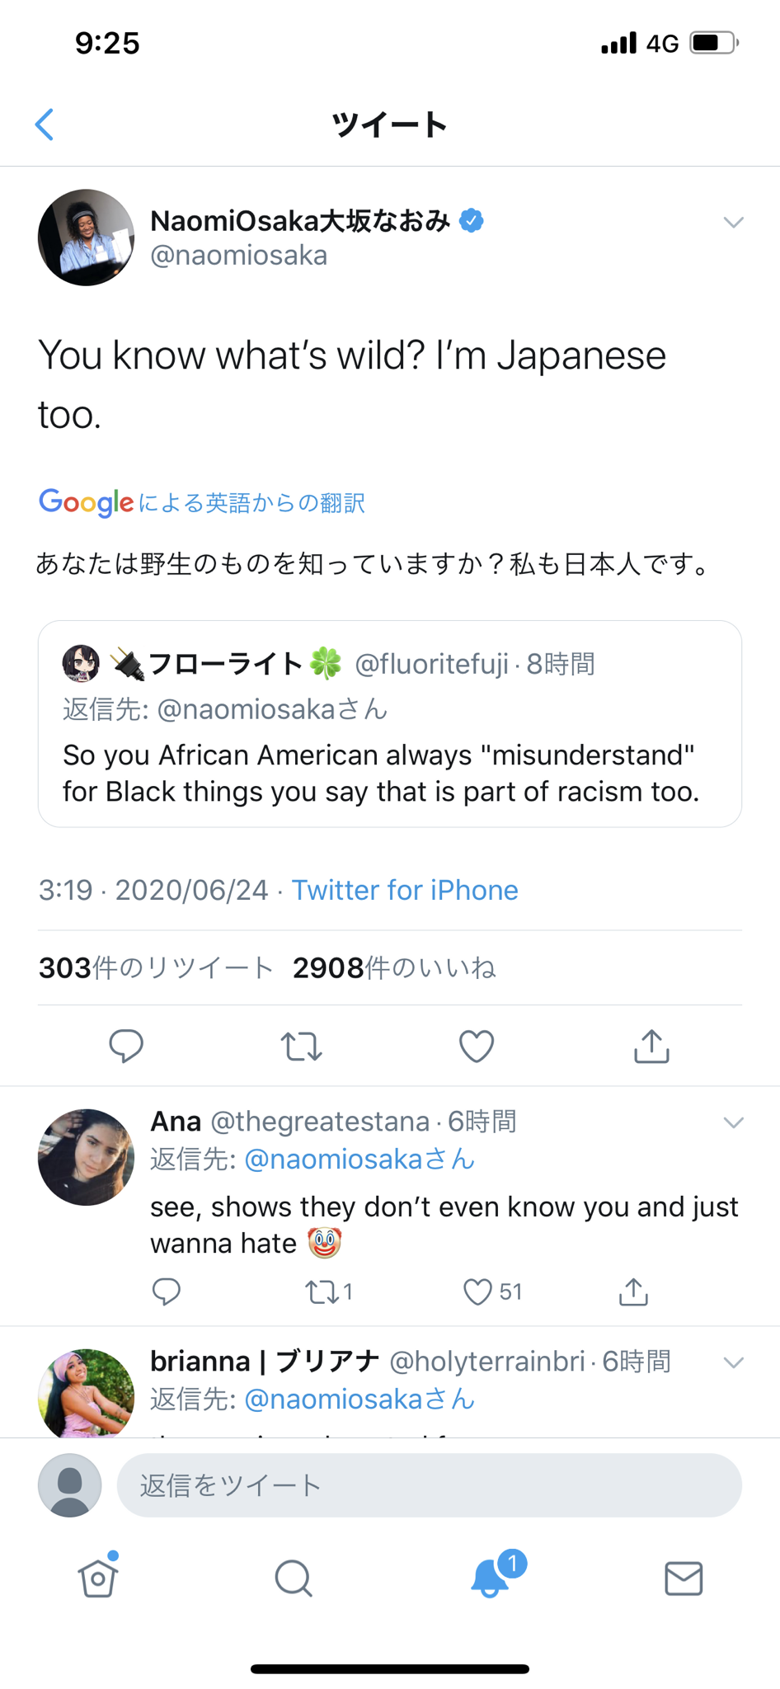Go to the Home tab

[x=98, y=1578]
